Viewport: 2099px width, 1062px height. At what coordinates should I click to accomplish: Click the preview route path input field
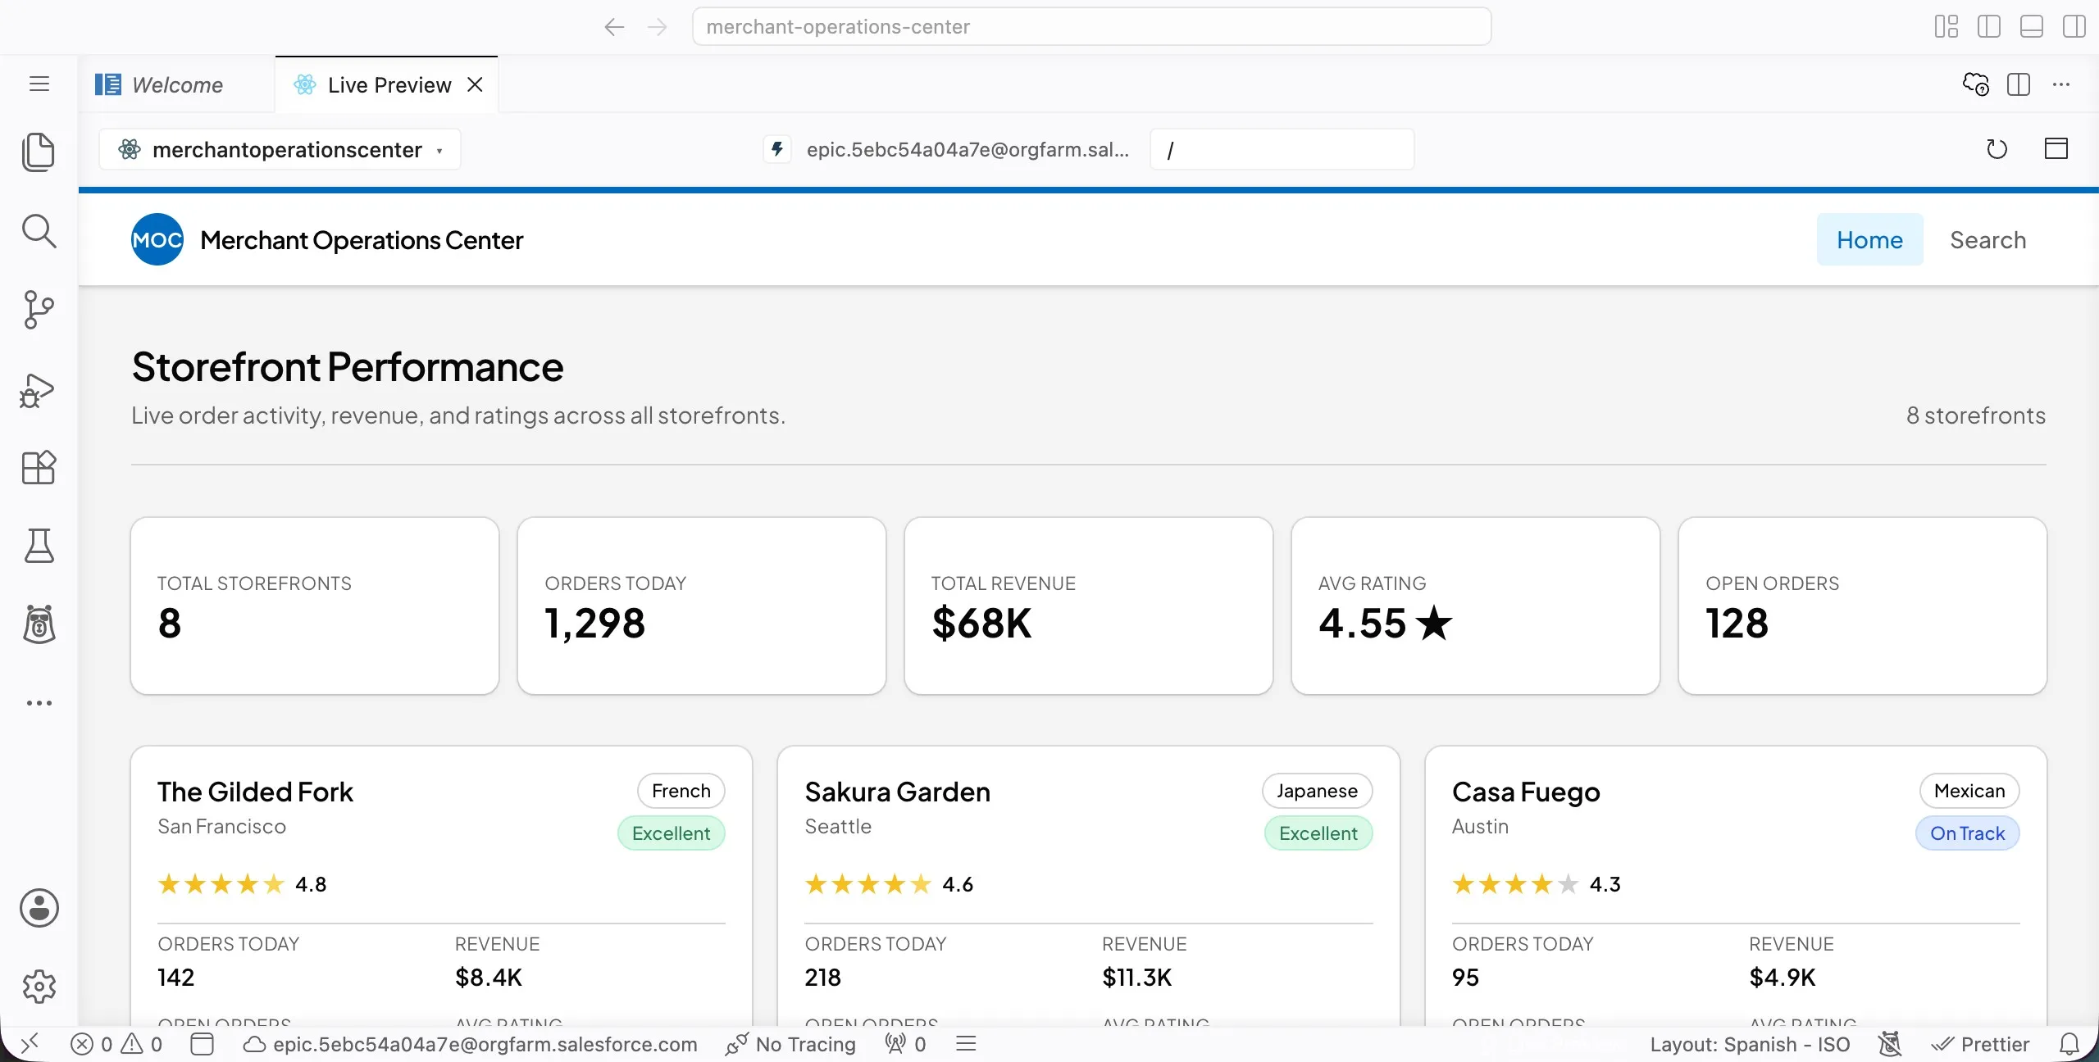[1282, 149]
